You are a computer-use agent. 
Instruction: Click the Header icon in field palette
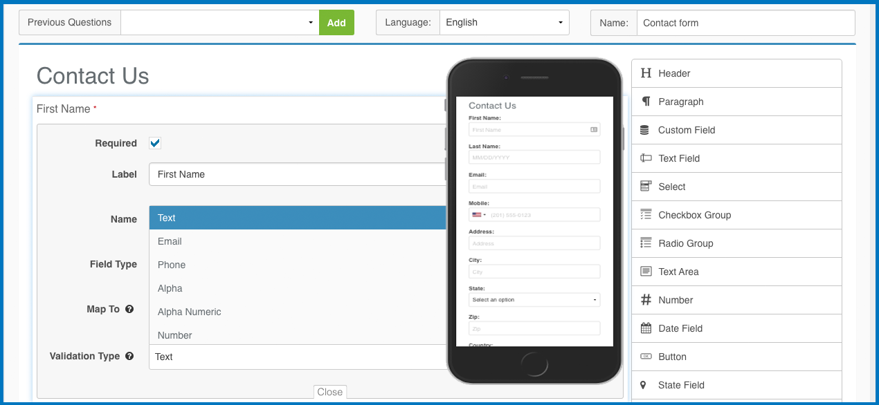(x=646, y=73)
